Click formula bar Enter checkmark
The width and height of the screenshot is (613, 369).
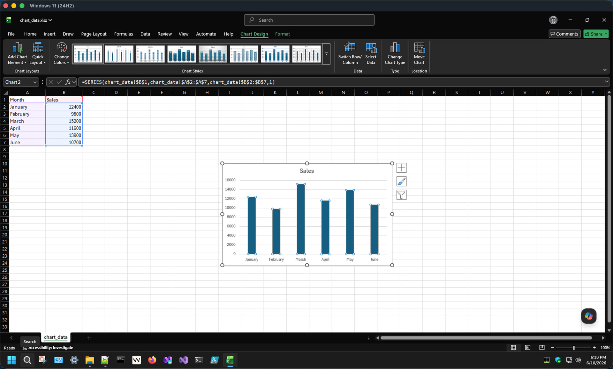click(x=59, y=82)
